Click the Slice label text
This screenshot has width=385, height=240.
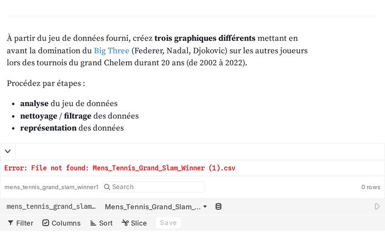(139, 223)
